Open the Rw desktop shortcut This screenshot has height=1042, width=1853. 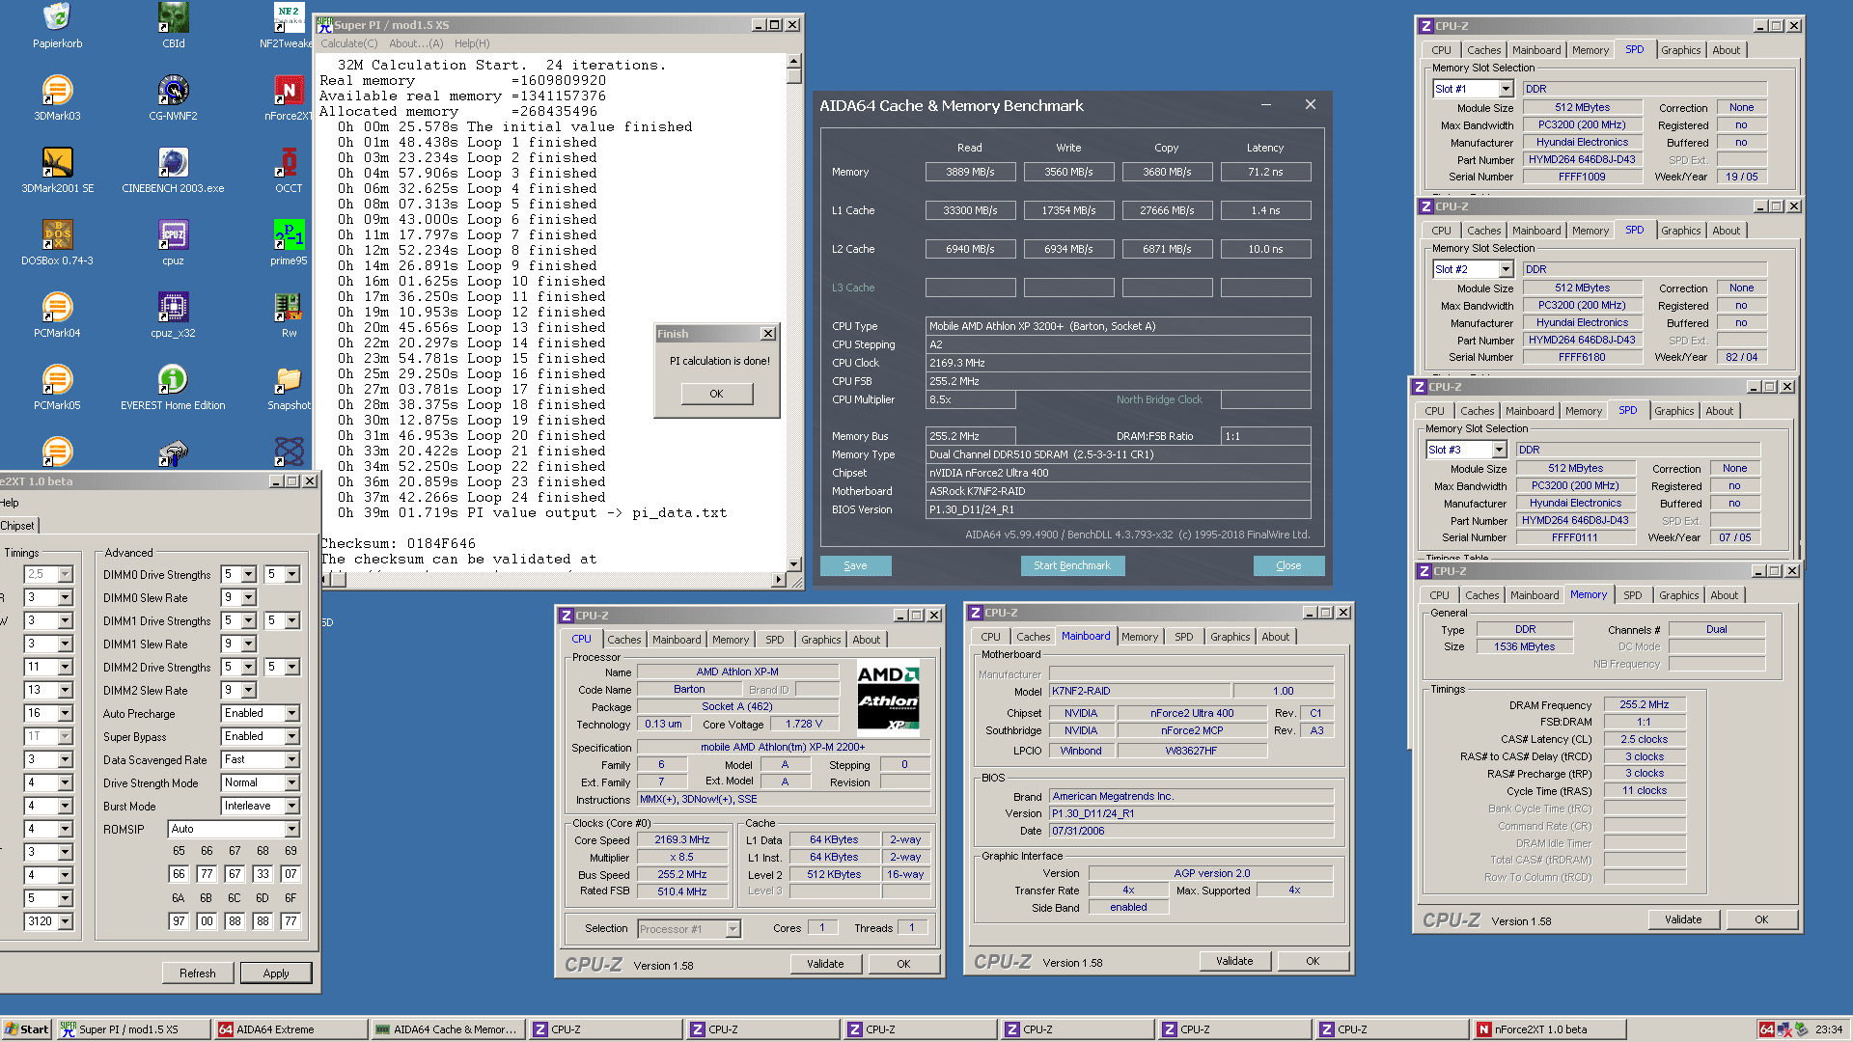point(289,315)
